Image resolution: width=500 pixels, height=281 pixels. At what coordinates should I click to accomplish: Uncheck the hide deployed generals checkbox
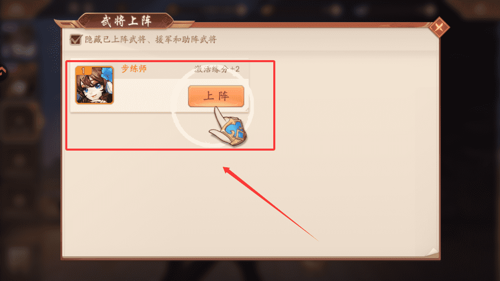coord(75,39)
